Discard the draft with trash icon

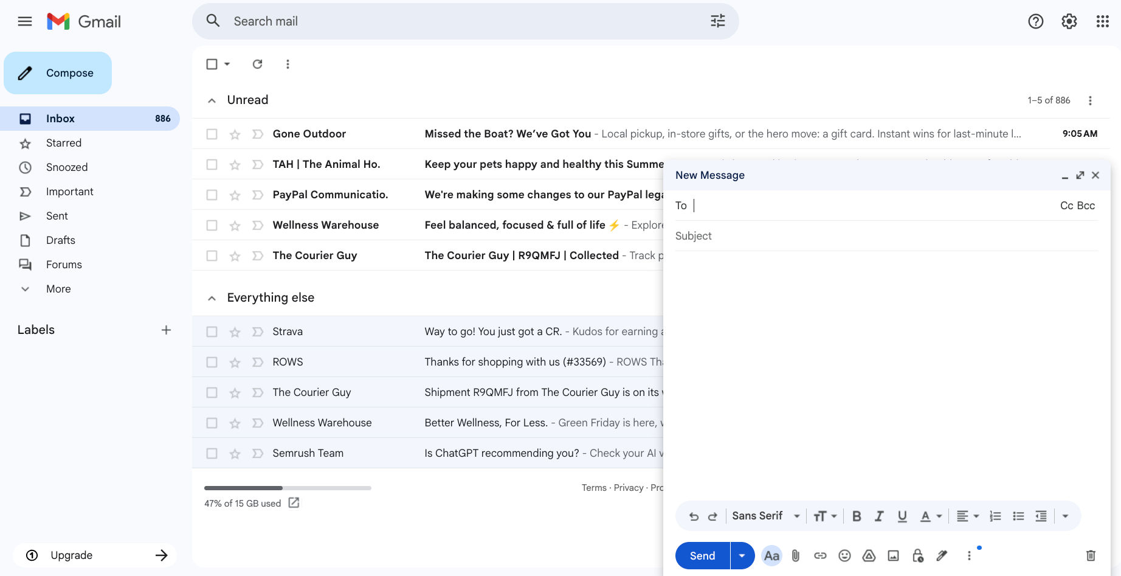1091,555
